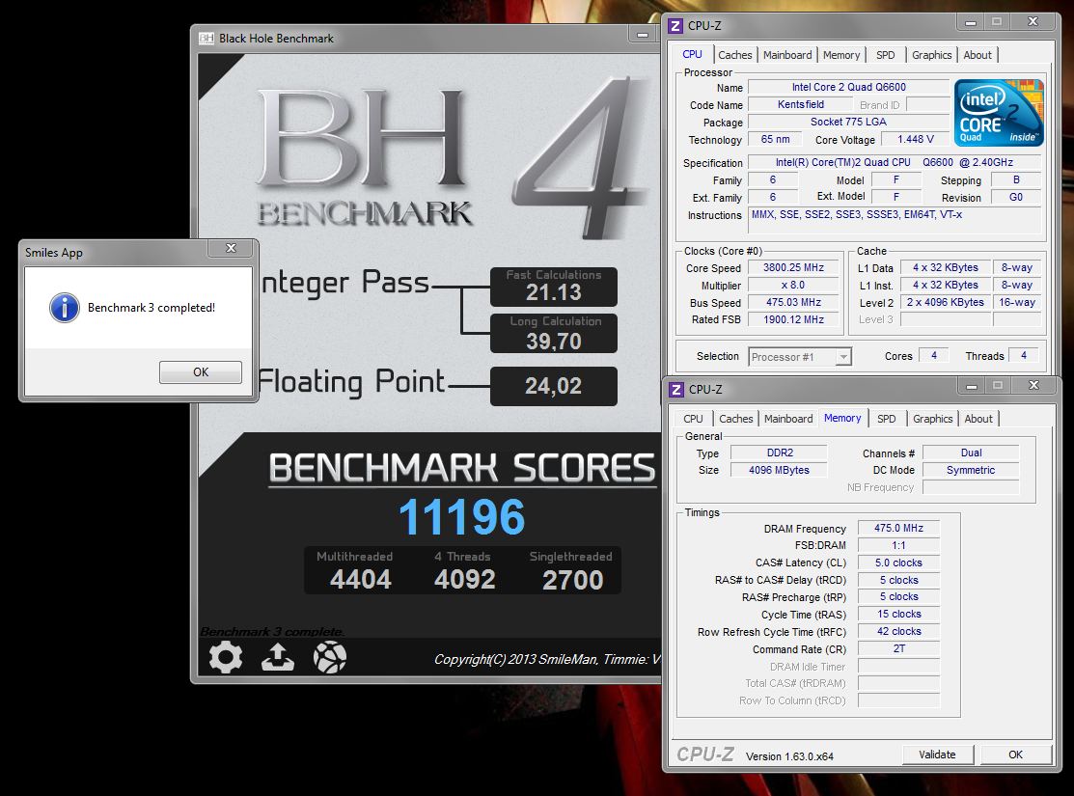Click Instructions list MMX, SSE, SSE2
Viewport: 1074px width, 796px height.
click(895, 220)
